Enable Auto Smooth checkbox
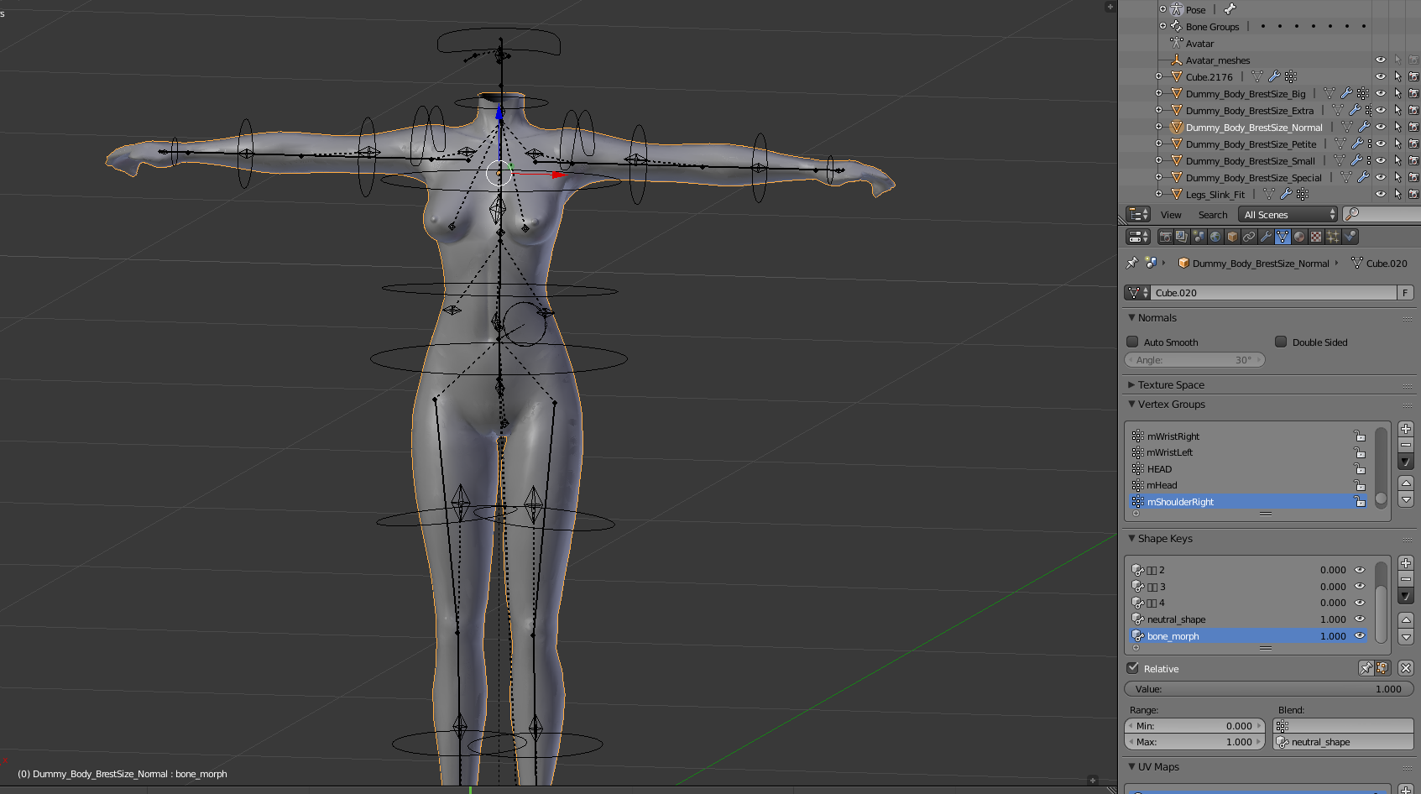This screenshot has width=1421, height=794. tap(1132, 342)
